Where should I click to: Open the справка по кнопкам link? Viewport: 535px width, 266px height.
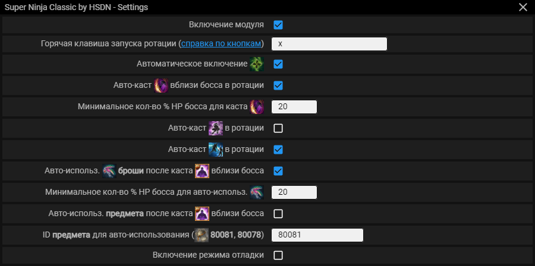coord(221,44)
